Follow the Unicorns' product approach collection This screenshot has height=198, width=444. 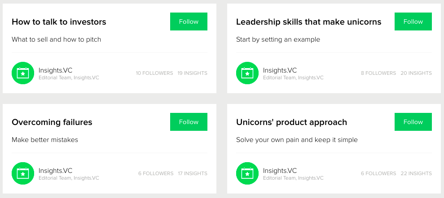coord(413,122)
